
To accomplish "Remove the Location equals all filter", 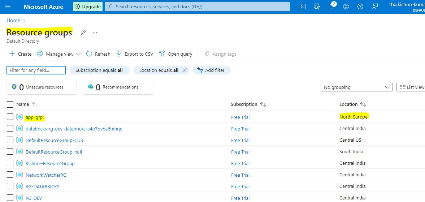I will coord(185,70).
